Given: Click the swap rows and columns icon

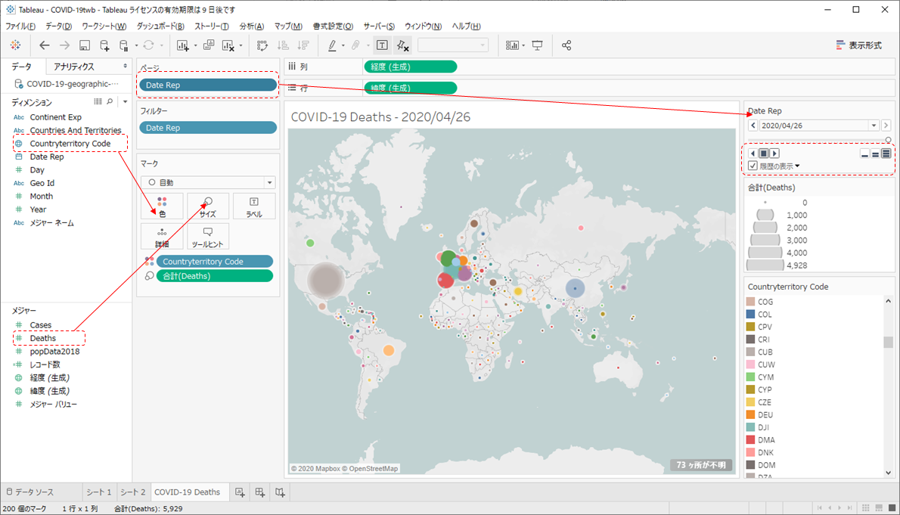Looking at the screenshot, I should point(262,45).
